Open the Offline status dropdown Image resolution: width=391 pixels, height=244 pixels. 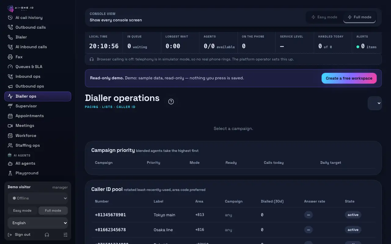pos(38,198)
